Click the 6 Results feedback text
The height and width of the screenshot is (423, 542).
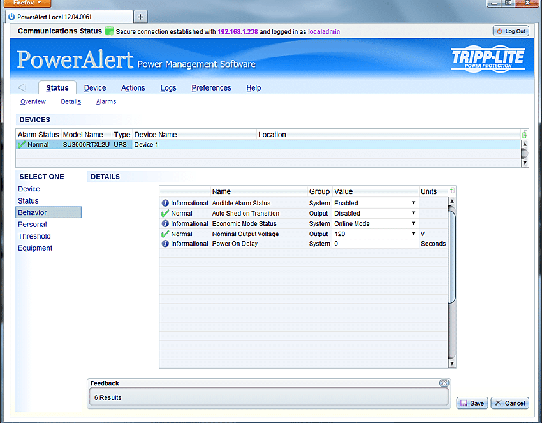tap(108, 397)
